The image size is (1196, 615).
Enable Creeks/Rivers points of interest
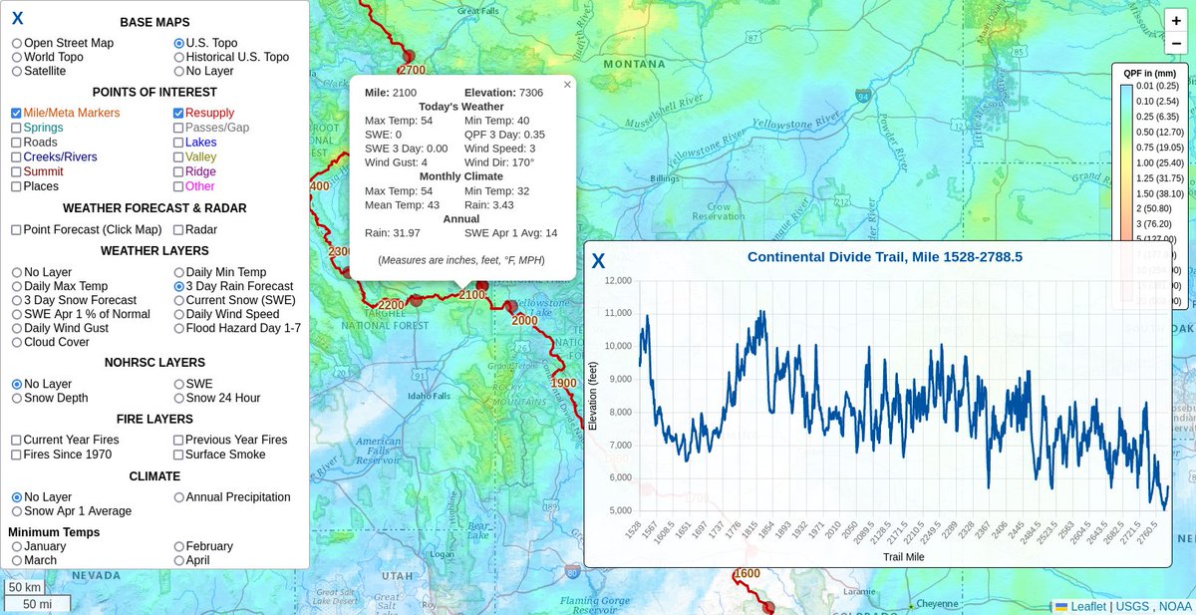click(x=17, y=156)
